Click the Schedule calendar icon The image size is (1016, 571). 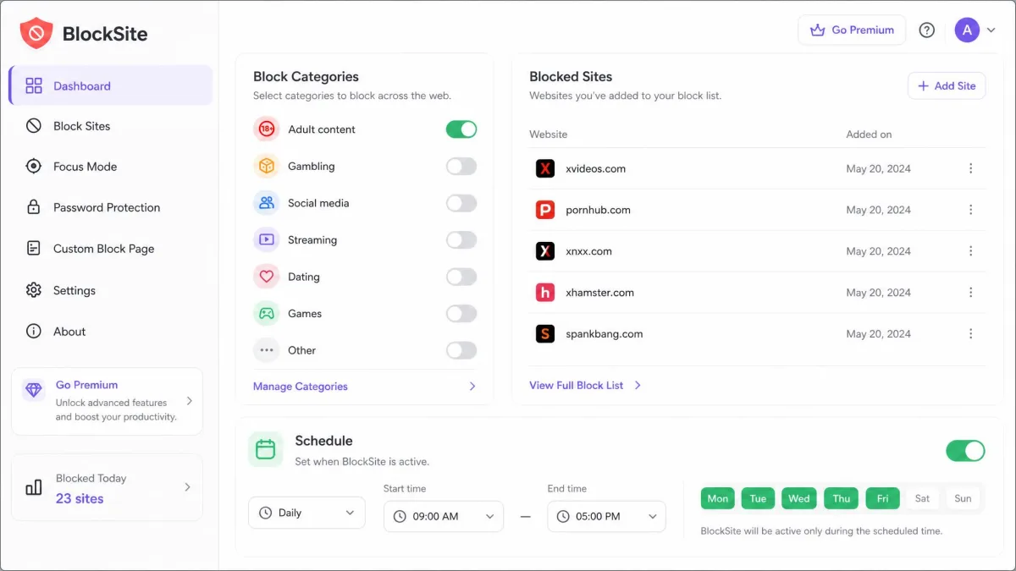265,449
